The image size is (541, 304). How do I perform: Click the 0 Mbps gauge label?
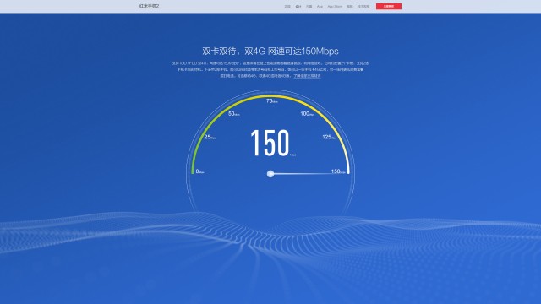(x=199, y=171)
